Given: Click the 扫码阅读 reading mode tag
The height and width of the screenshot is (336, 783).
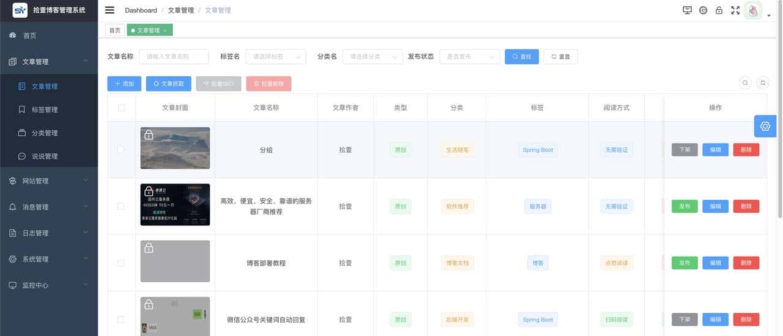Looking at the screenshot, I should pos(617,320).
